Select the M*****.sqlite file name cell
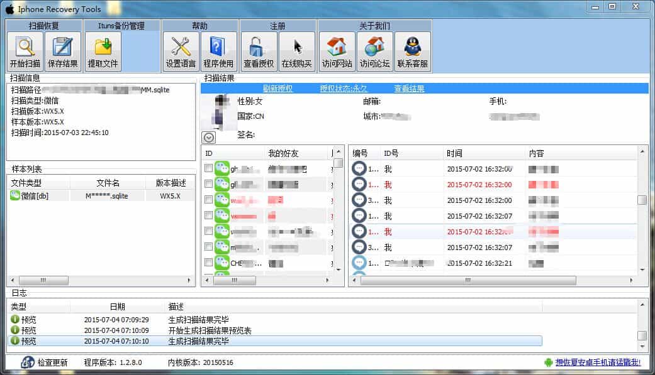The image size is (655, 375). pos(108,195)
